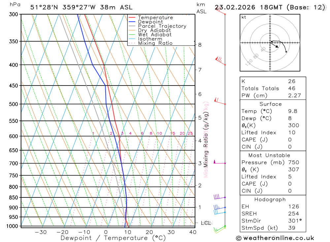
Task: Click the 700 hPa pressure label
Action: click(14, 163)
